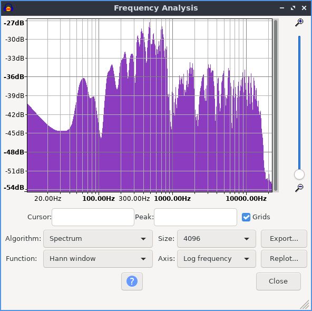Viewport: 312px width, 311px height.
Task: Click the zoom out magnifier icon
Action: click(x=299, y=188)
